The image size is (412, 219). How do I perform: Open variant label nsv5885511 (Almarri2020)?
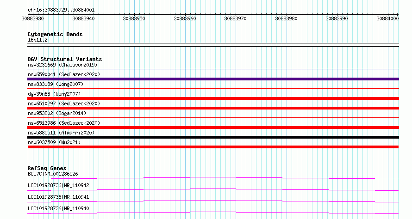[x=61, y=133]
